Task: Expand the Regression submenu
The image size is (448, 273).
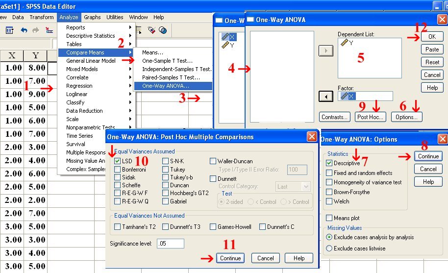Action: (97, 86)
